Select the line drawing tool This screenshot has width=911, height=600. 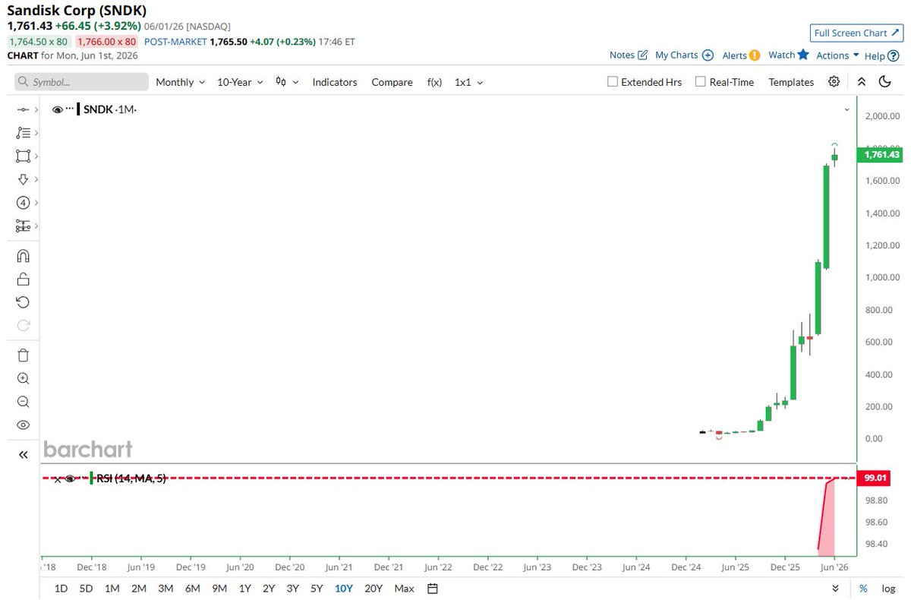tap(23, 110)
